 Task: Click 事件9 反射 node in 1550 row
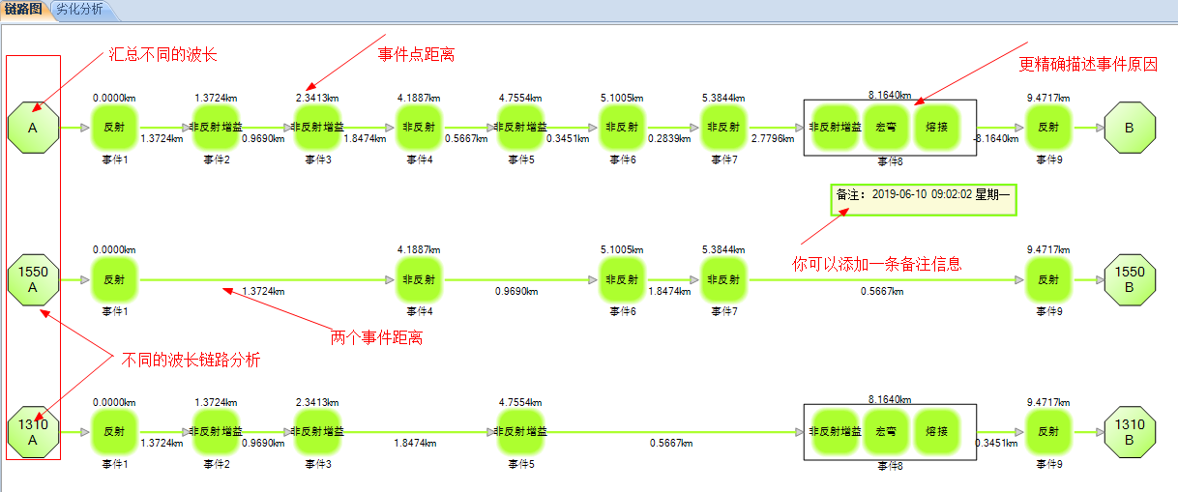pos(1048,280)
